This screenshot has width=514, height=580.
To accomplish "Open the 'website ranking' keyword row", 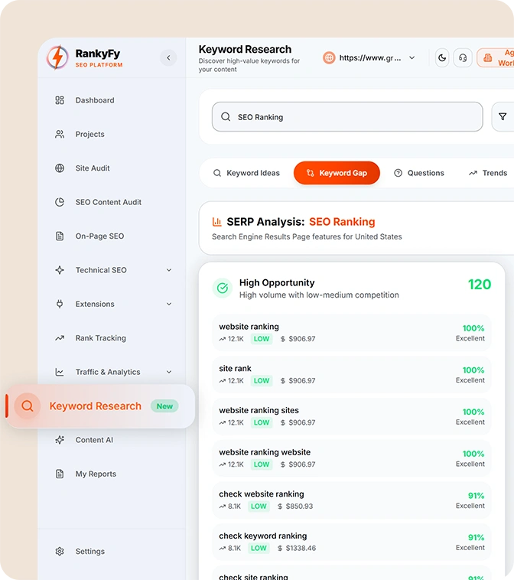I will click(352, 333).
